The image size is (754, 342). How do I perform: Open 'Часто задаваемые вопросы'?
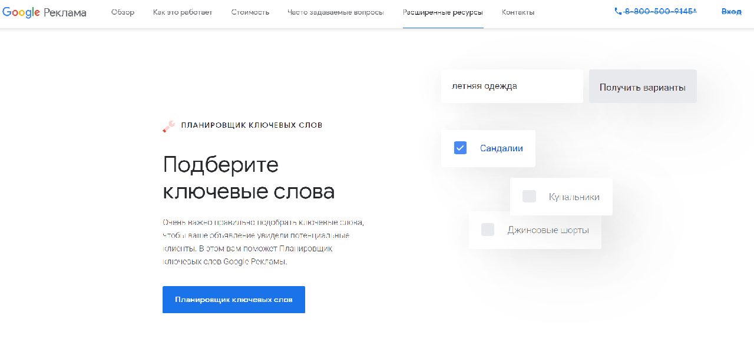coord(335,12)
